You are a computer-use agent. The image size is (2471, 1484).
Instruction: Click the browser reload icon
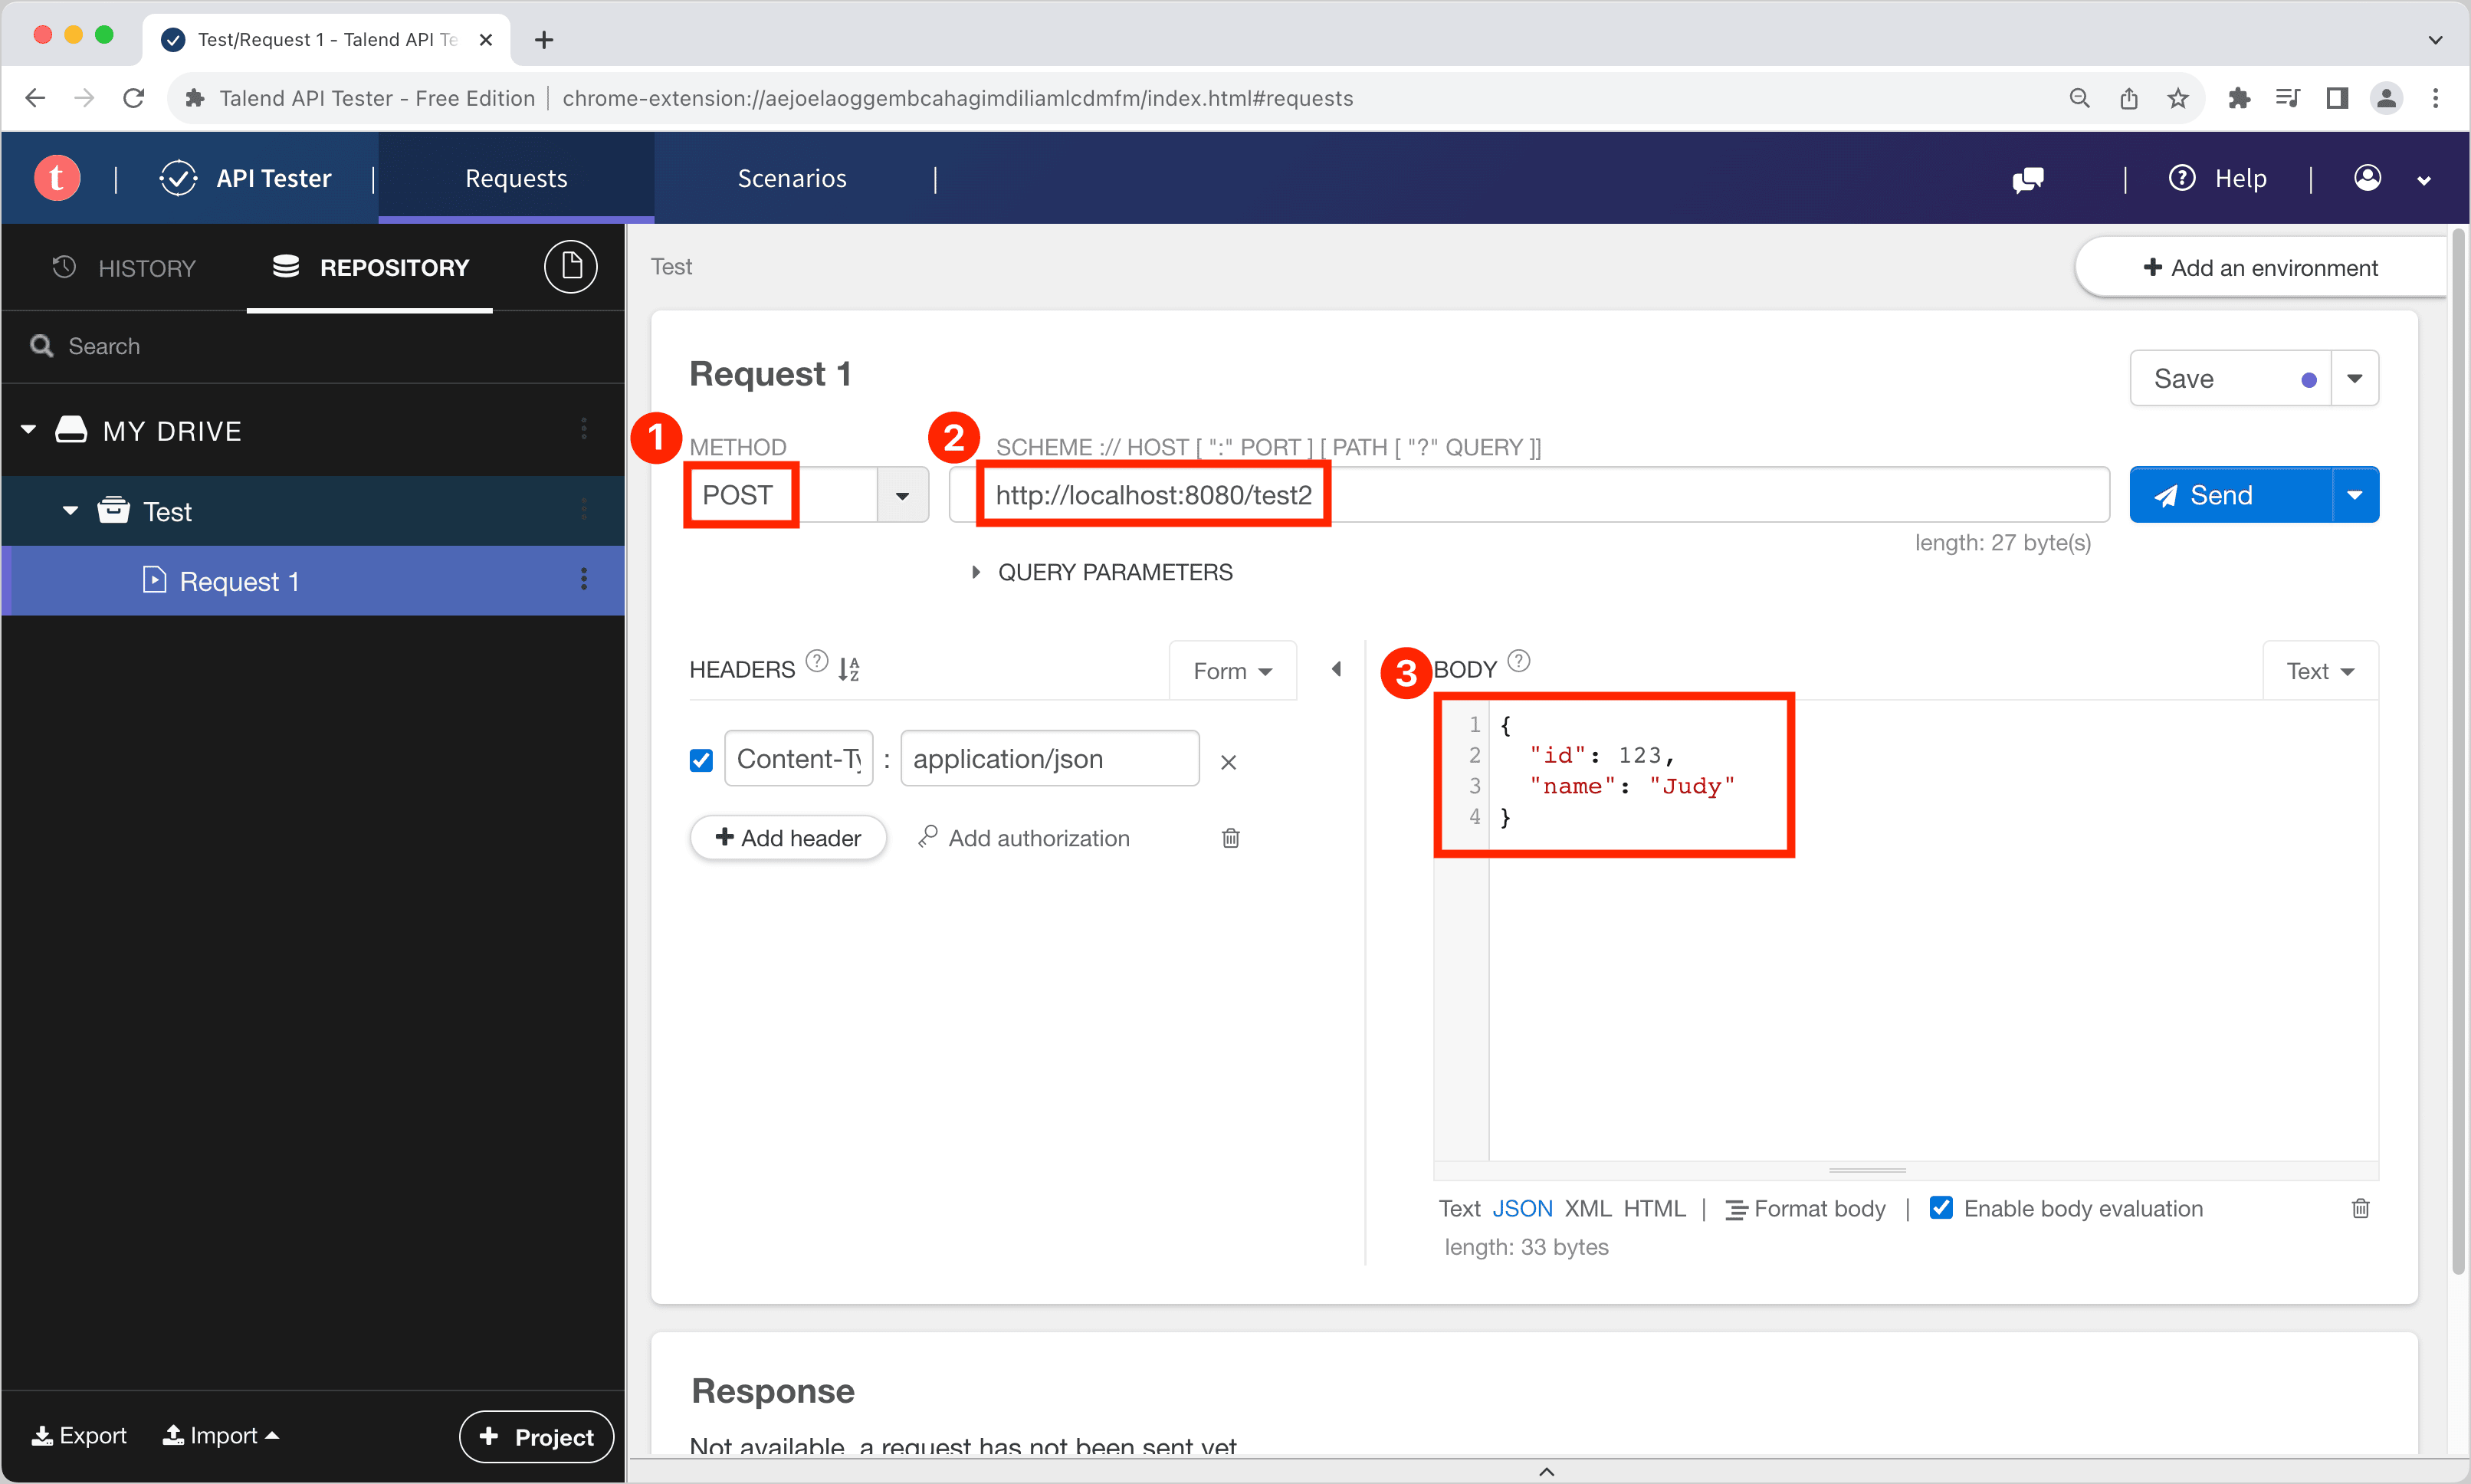pos(134,98)
